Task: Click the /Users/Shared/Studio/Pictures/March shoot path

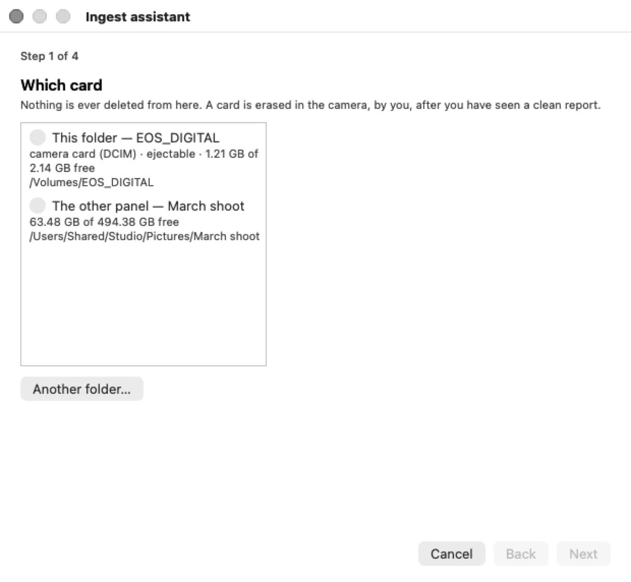Action: [x=145, y=236]
